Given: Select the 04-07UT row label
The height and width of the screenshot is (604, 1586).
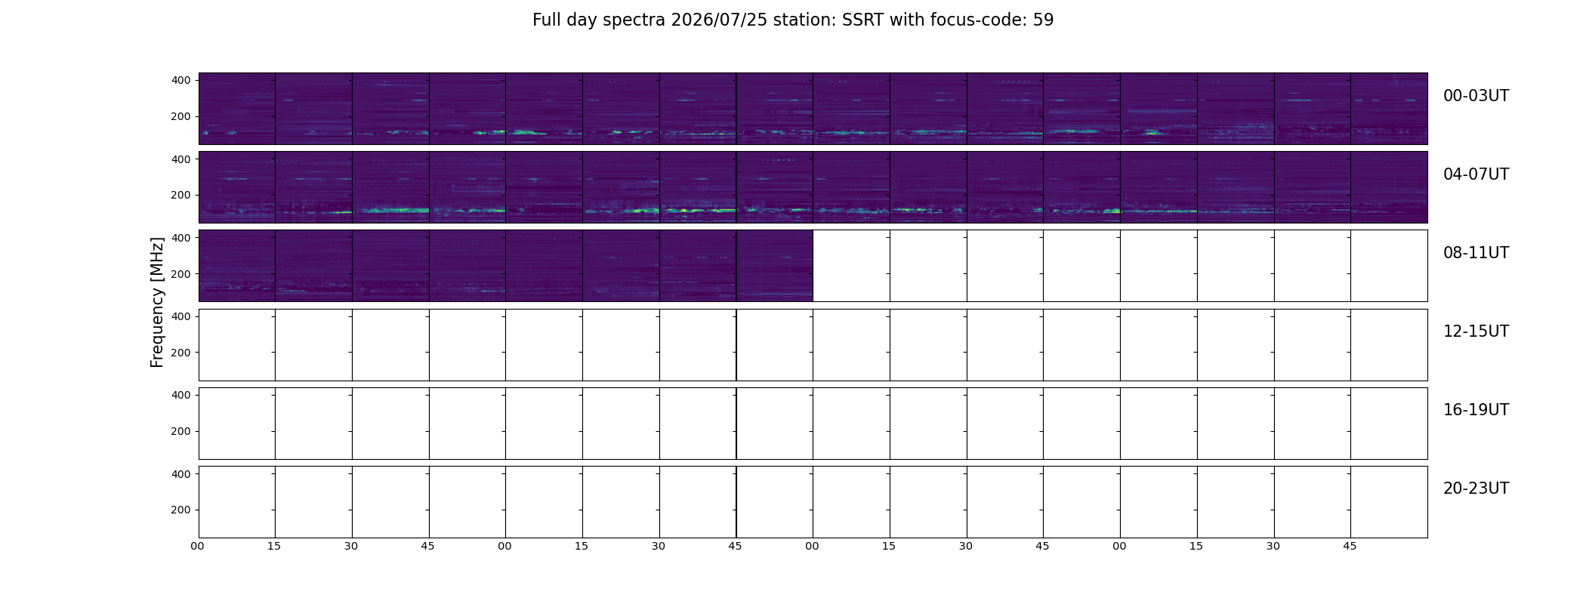Looking at the screenshot, I should pos(1476,174).
